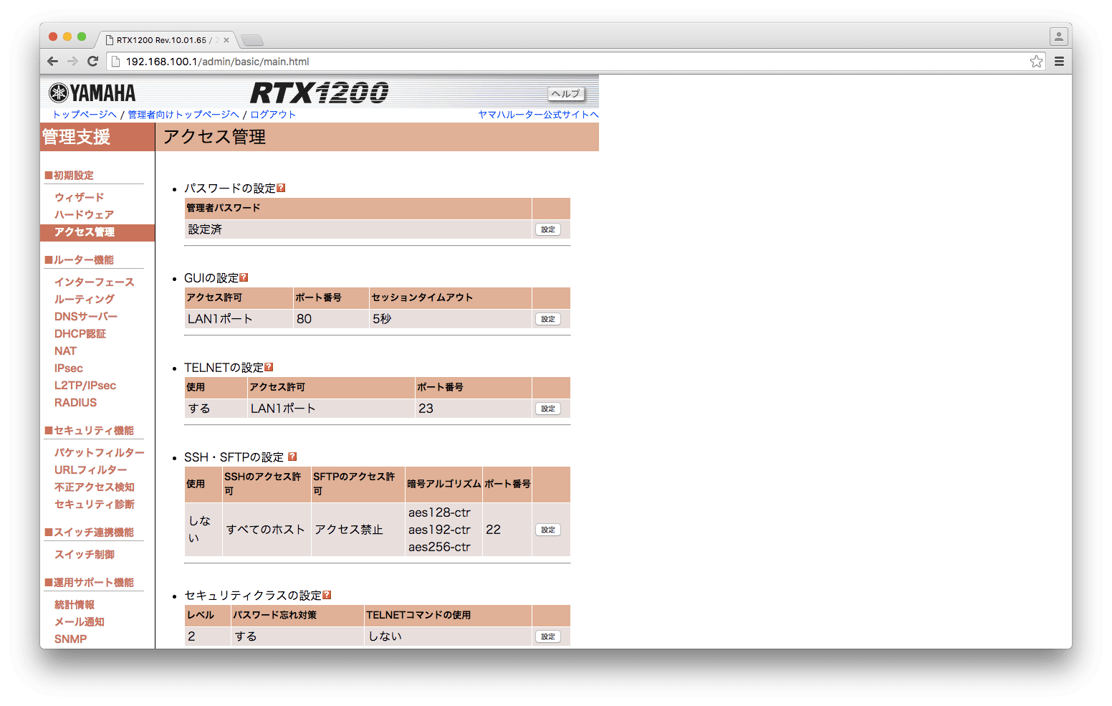Screen dimensions: 1112x706
Task: Click the 5秒 session timeout value
Action: tap(382, 319)
